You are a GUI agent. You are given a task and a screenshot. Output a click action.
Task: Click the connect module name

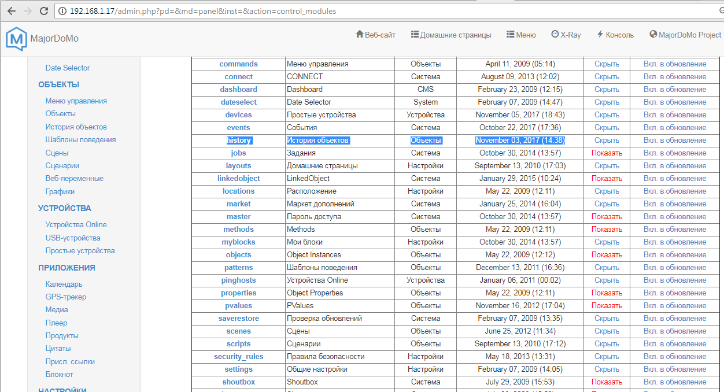239,76
